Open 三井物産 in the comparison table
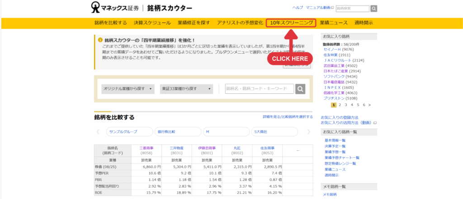The width and height of the screenshot is (463, 199). (177, 148)
